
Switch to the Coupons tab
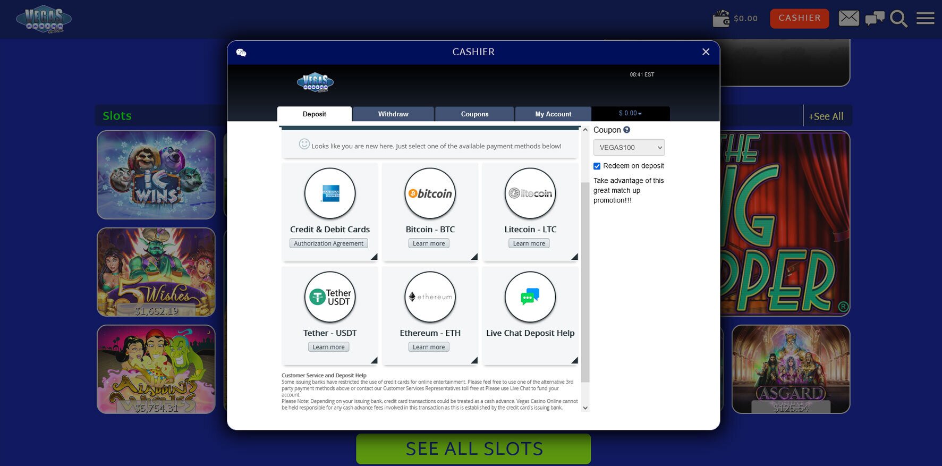[474, 114]
